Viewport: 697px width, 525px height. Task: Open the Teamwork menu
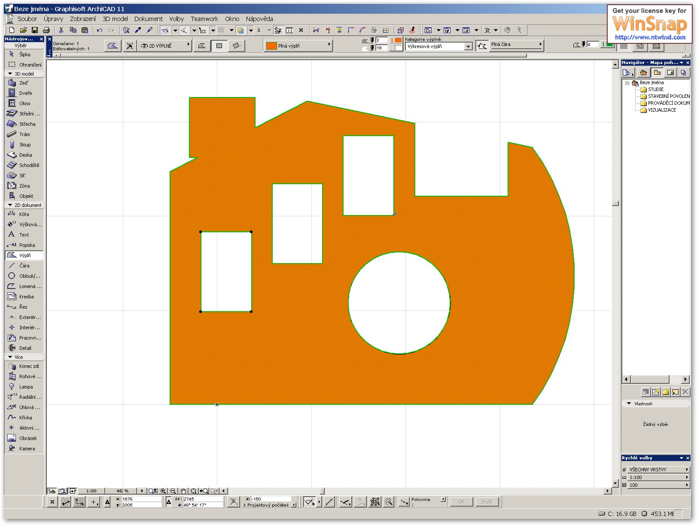(x=204, y=19)
